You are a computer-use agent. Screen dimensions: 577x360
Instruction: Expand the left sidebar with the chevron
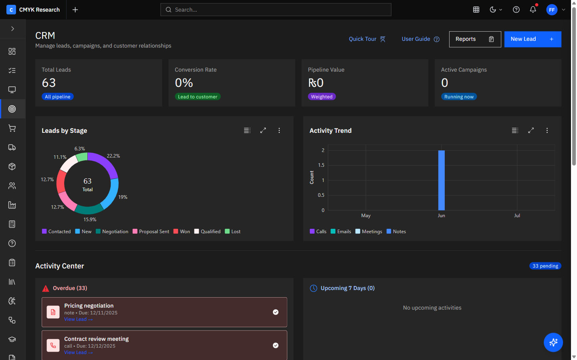point(12,29)
